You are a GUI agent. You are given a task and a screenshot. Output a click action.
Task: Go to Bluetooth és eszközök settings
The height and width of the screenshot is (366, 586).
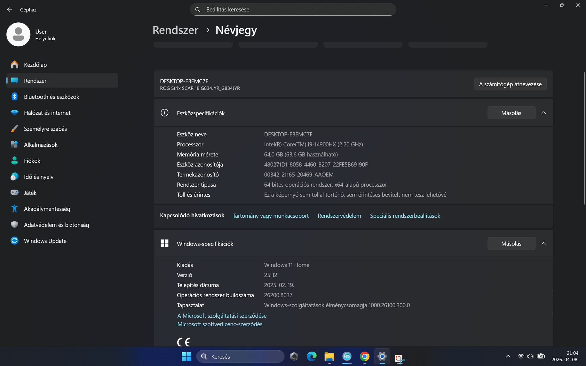click(x=62, y=97)
